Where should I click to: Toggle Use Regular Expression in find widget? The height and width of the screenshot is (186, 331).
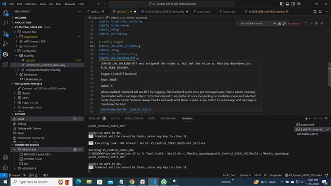click(x=284, y=23)
